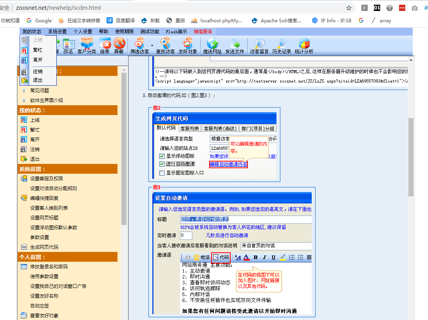This screenshot has height=320, width=428.
Task: Open the 友好对象 friendly objects tool
Action: click(x=188, y=46)
